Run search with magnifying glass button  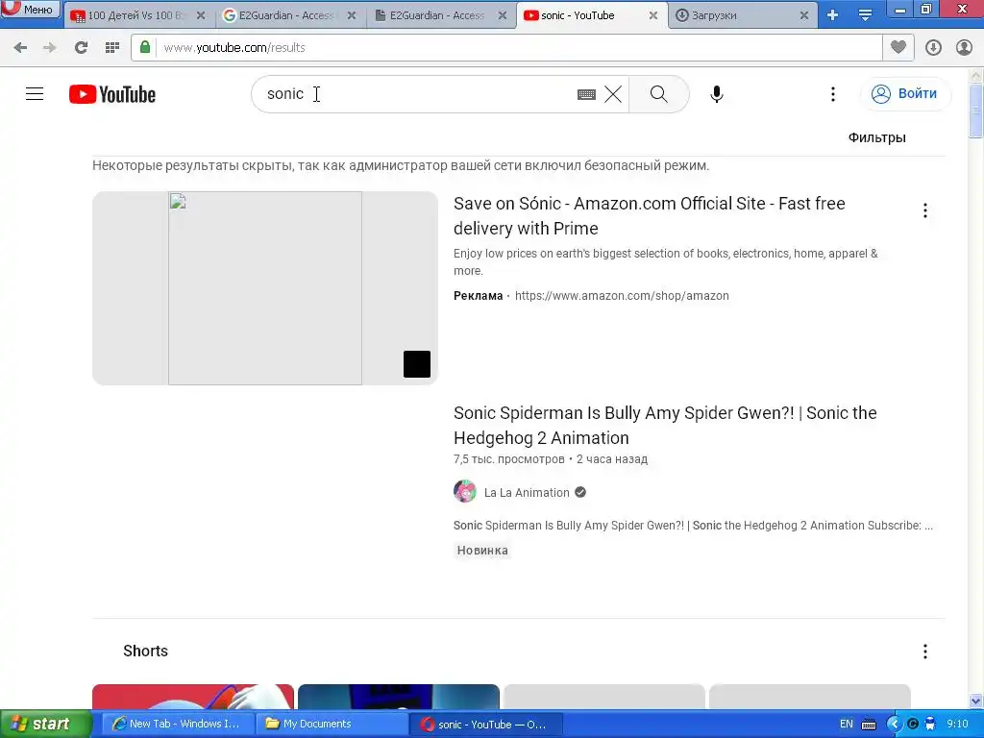tap(659, 94)
